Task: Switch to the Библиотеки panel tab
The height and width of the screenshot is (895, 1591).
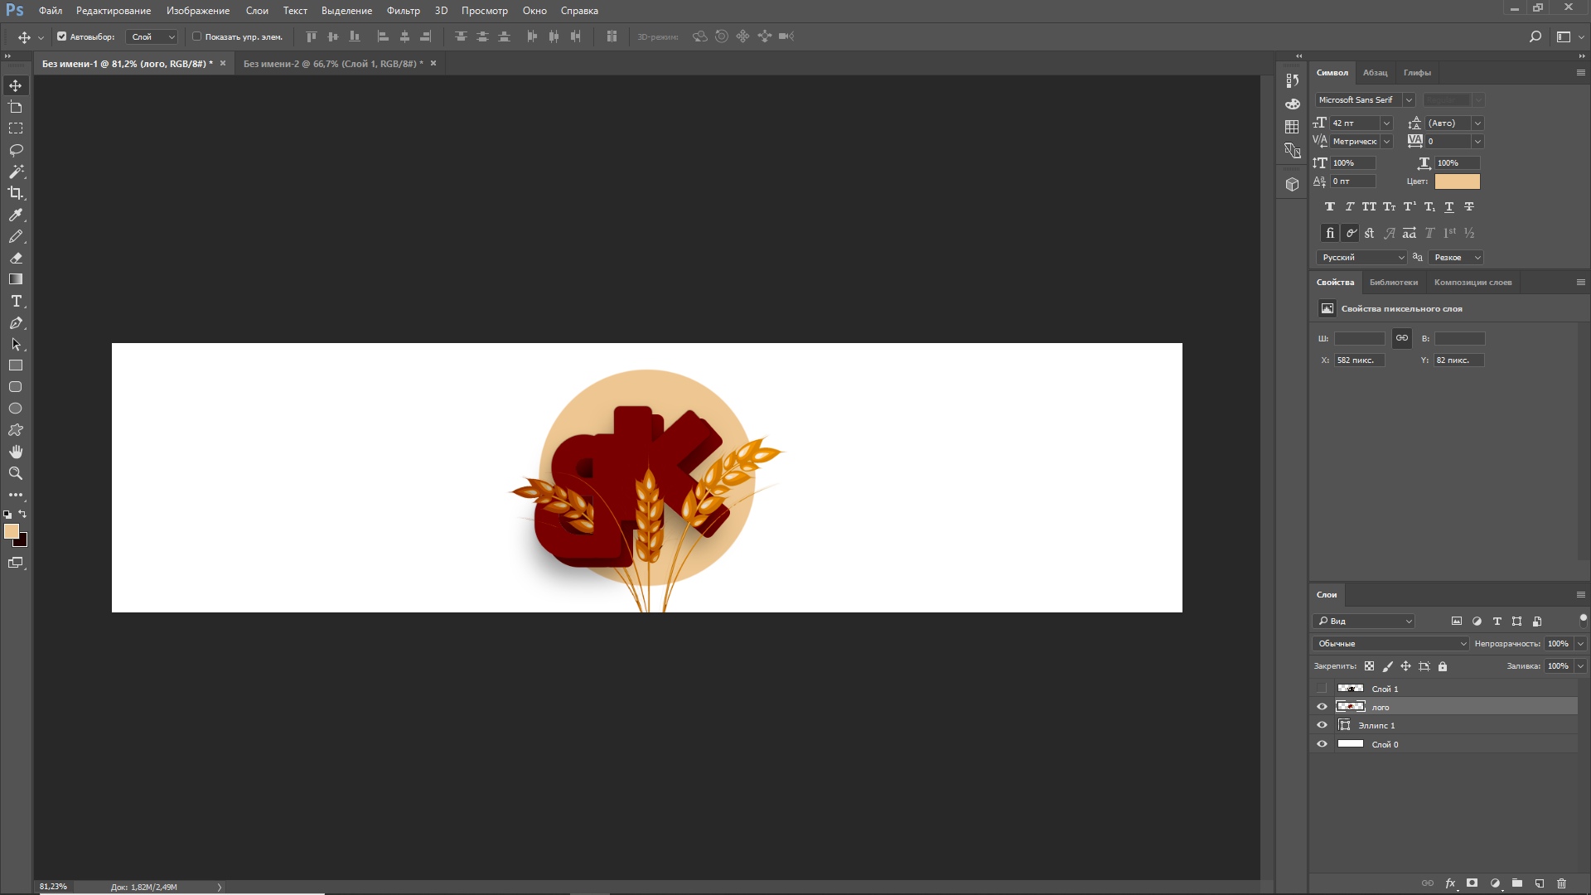Action: (1393, 283)
